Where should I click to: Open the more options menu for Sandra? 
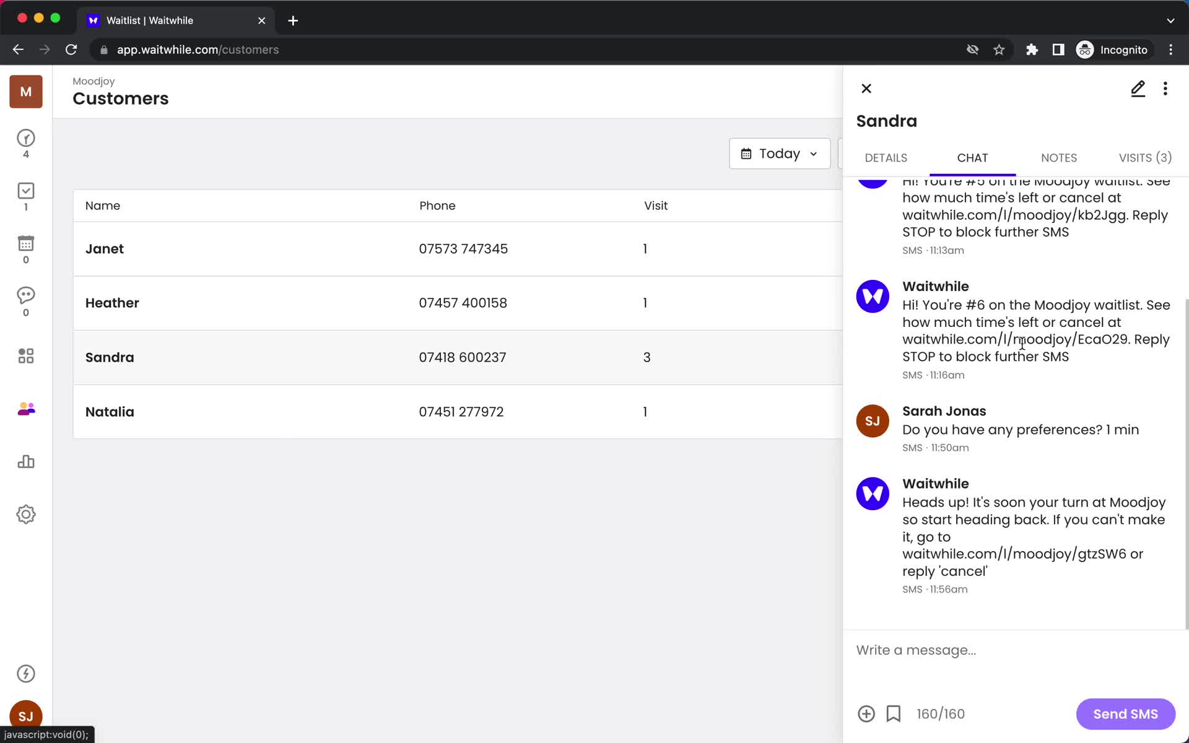click(1165, 89)
